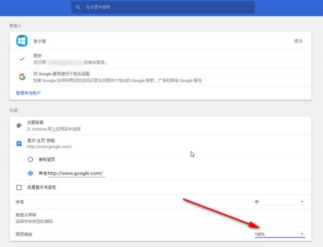Uncheck the 显示"主页"按钮 checkbox
The image size is (323, 247).
tap(19, 143)
